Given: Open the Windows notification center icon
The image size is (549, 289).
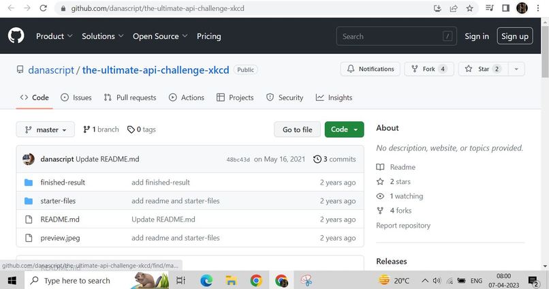Looking at the screenshot, I should click(x=533, y=281).
